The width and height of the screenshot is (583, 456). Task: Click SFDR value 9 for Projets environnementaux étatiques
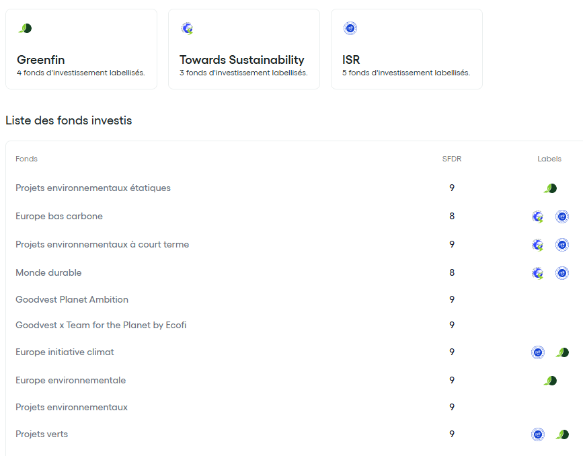[x=452, y=188]
